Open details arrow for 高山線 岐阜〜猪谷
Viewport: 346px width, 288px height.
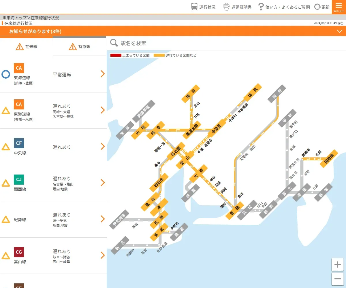point(103,255)
